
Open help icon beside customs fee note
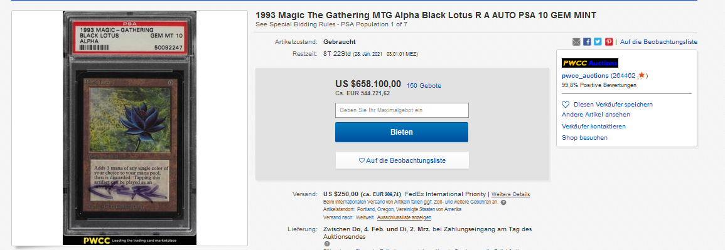coord(503,202)
